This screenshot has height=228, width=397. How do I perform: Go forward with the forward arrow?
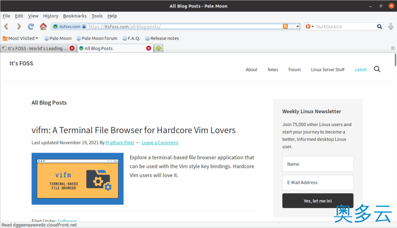coord(19,26)
